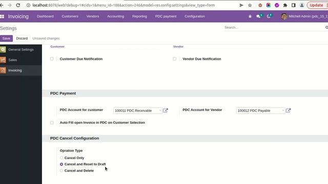Viewport: 328px width, 184px height.
Task: Open the debug bug icon
Action: pyautogui.click(x=250, y=16)
